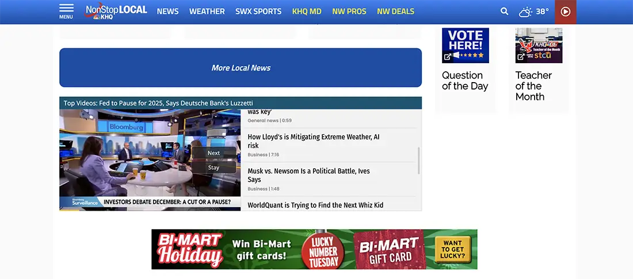Click the video playlist scrollbar

(418, 160)
